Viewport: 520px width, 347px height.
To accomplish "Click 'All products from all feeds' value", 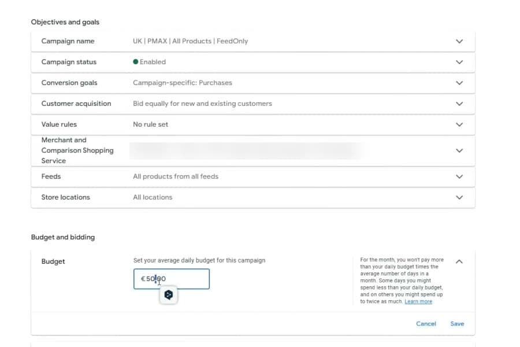I will tap(176, 176).
